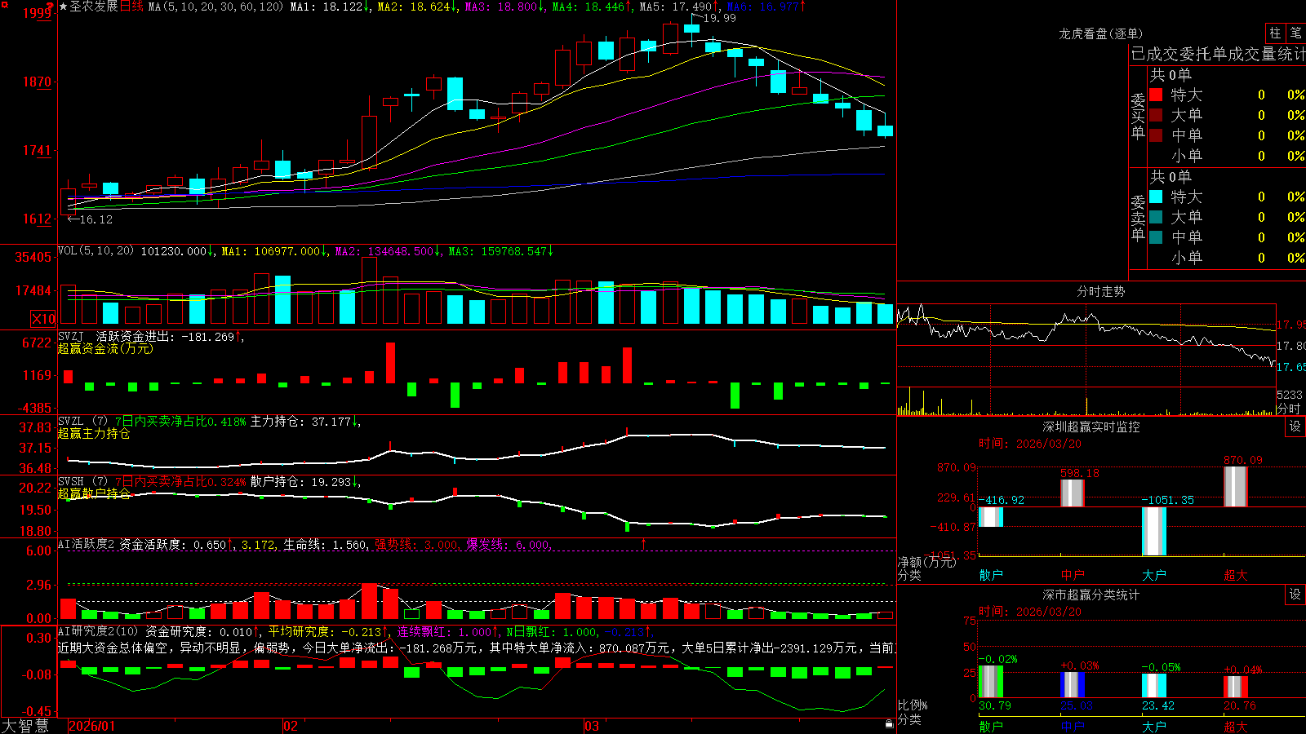
Task: Open 设 settings for 深市超赢分类统计 panel
Action: (x=1295, y=595)
